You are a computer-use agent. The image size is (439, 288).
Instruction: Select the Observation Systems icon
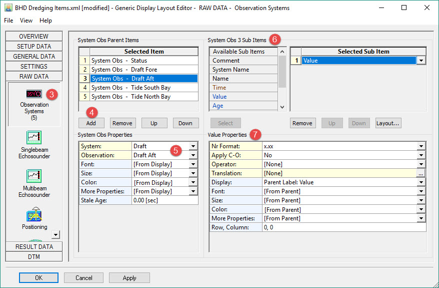(34, 95)
